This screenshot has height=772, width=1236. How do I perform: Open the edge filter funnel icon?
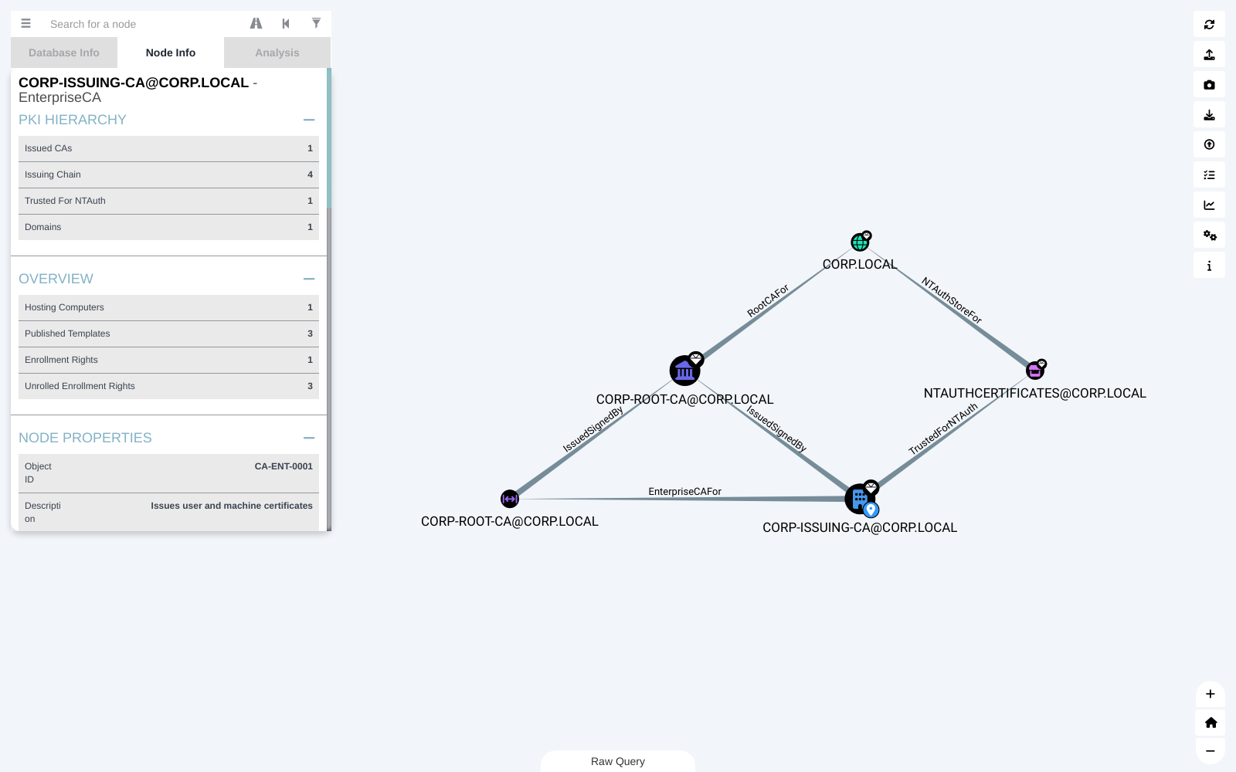pyautogui.click(x=316, y=23)
